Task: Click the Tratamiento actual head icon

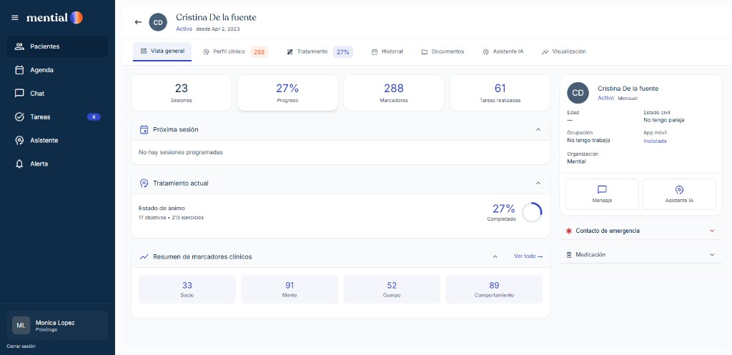Action: pyautogui.click(x=144, y=184)
